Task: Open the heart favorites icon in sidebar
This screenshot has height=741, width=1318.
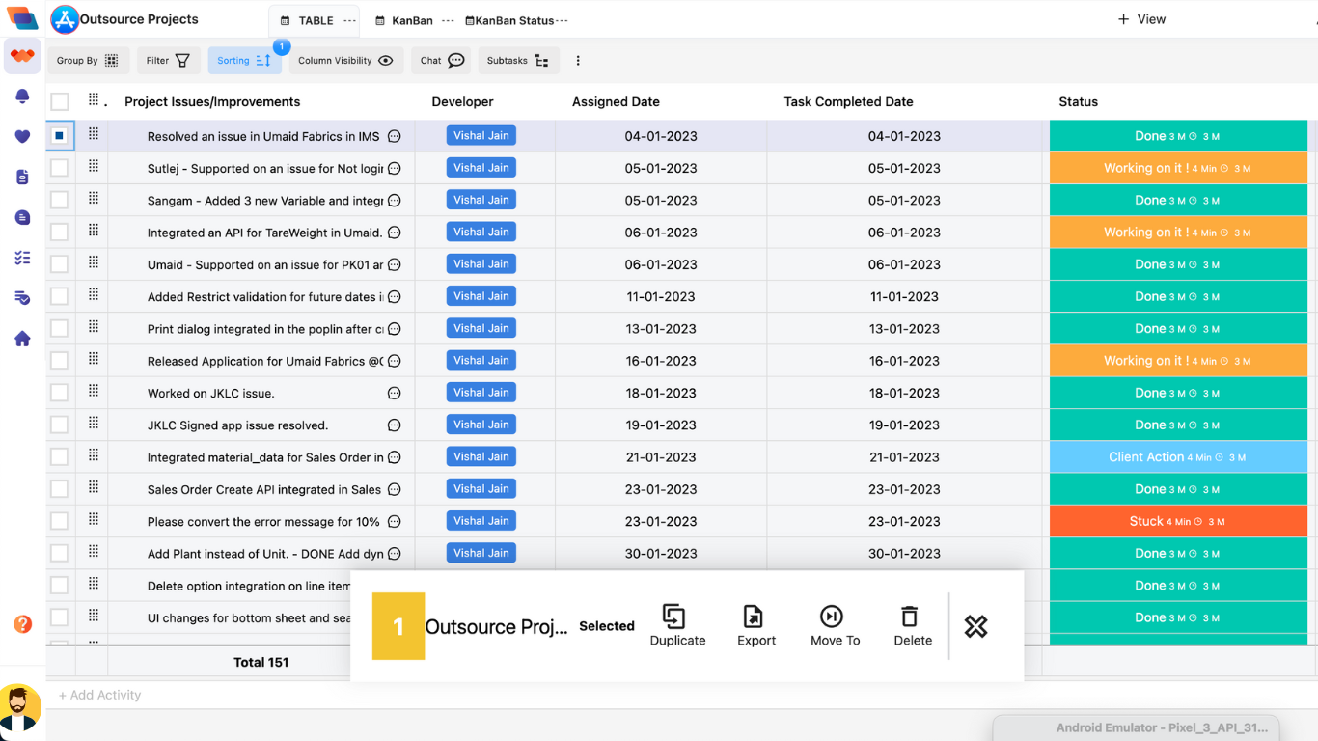Action: tap(22, 137)
